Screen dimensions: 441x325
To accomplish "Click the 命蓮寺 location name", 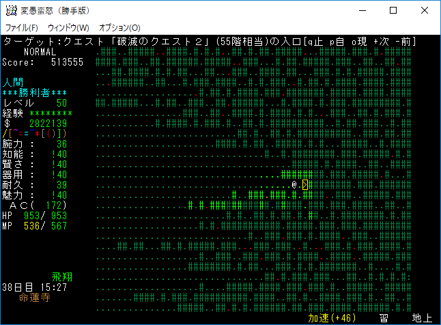I will coord(35,298).
